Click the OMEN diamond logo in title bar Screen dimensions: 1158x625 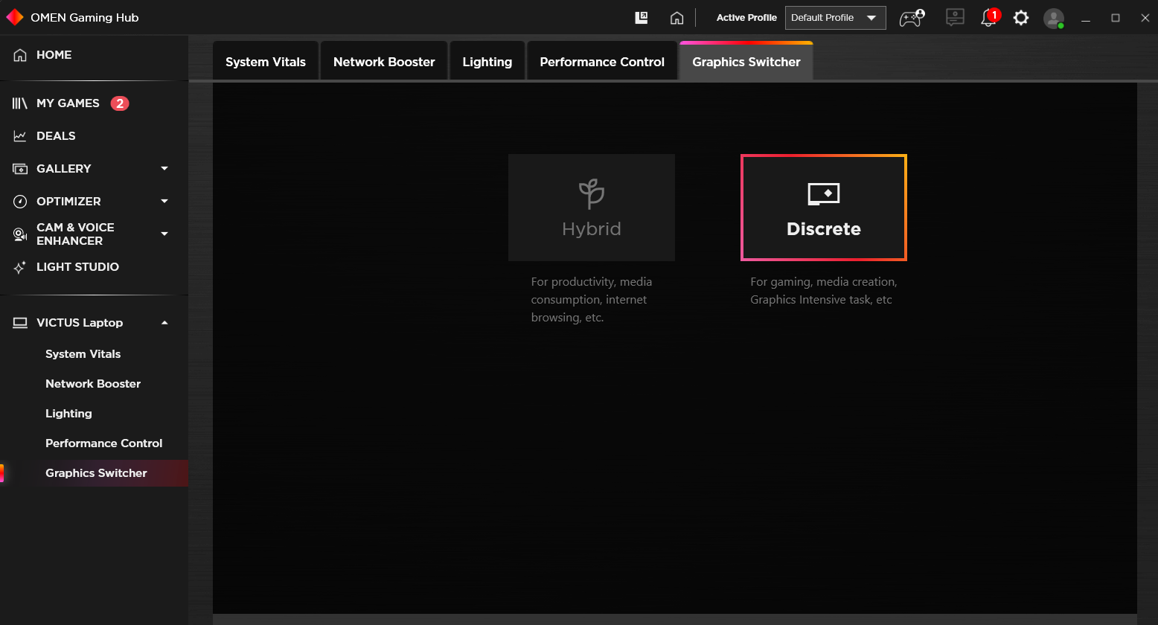coord(15,17)
